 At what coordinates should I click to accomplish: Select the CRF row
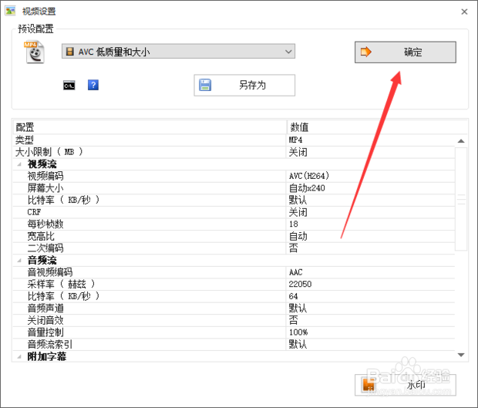point(234,212)
